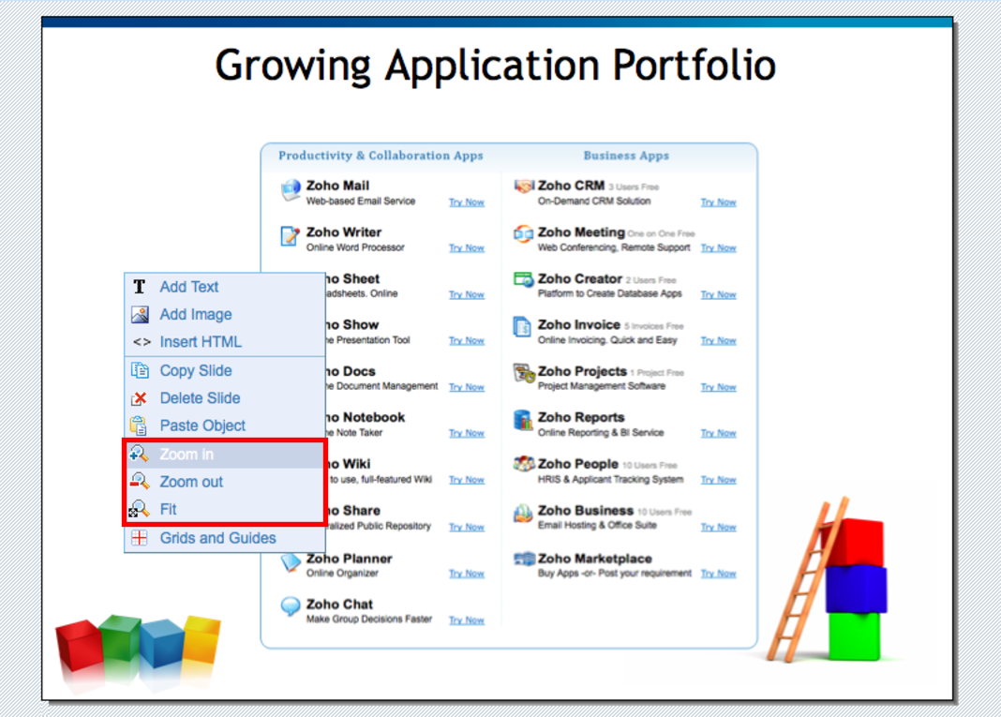The width and height of the screenshot is (1001, 717).
Task: Click the Zoho Reports app icon
Action: pyautogui.click(x=523, y=421)
